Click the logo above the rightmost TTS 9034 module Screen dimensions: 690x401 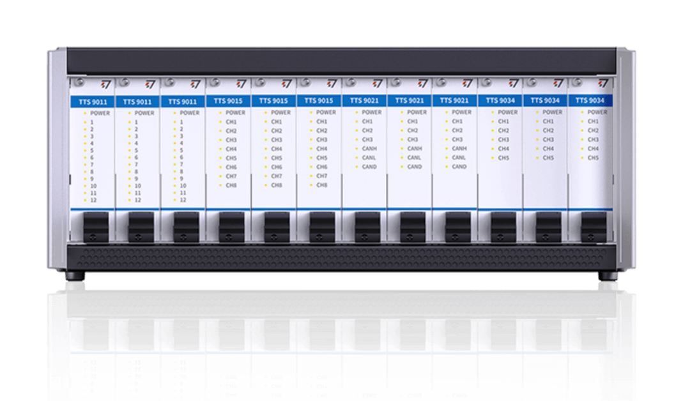click(604, 84)
